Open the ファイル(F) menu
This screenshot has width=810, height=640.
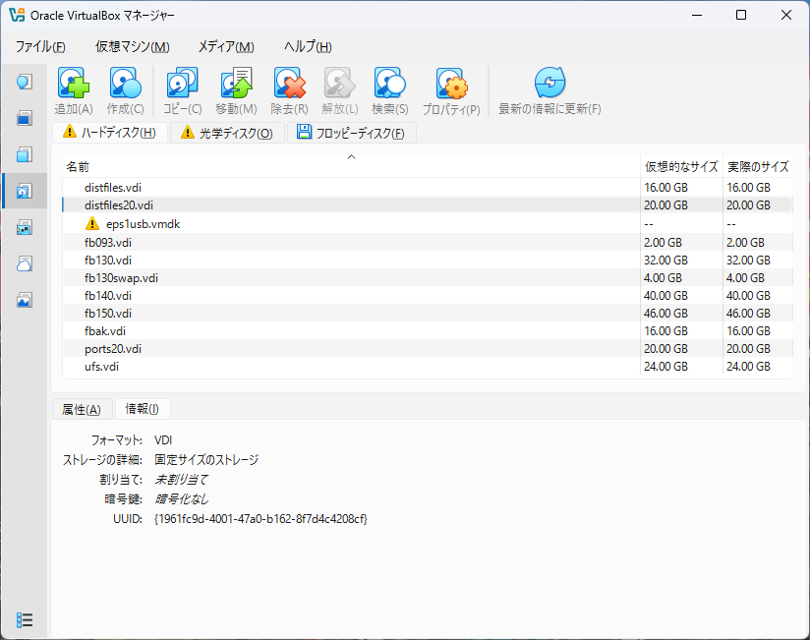point(40,46)
